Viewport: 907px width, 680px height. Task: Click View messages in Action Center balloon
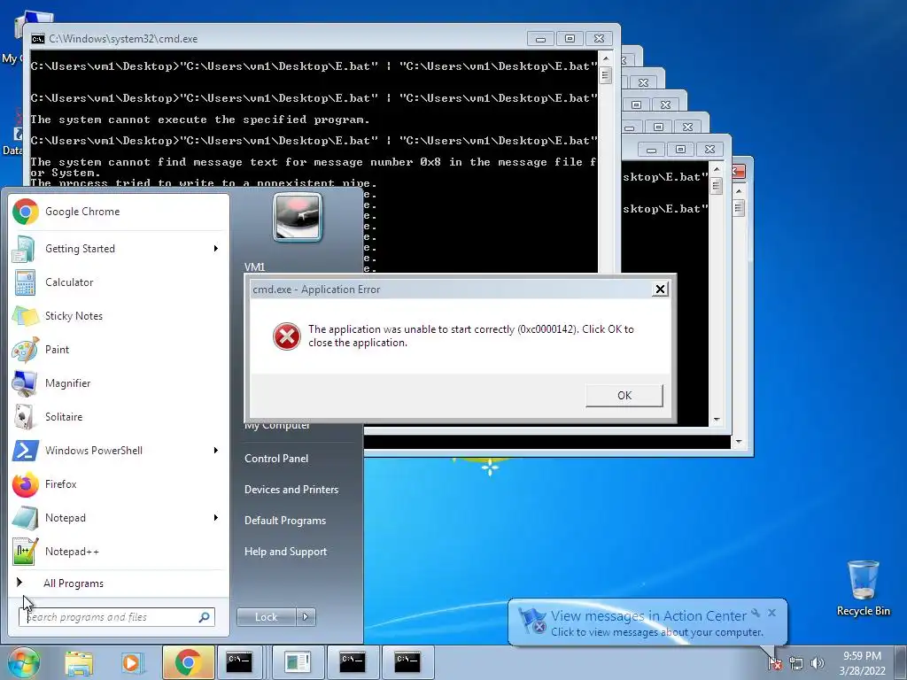click(648, 616)
